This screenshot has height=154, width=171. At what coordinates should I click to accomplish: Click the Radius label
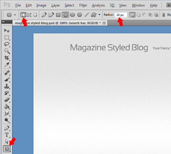[x=109, y=15]
